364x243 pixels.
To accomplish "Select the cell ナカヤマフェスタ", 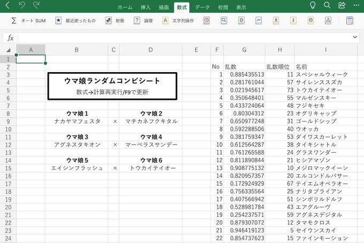I will 77,121.
